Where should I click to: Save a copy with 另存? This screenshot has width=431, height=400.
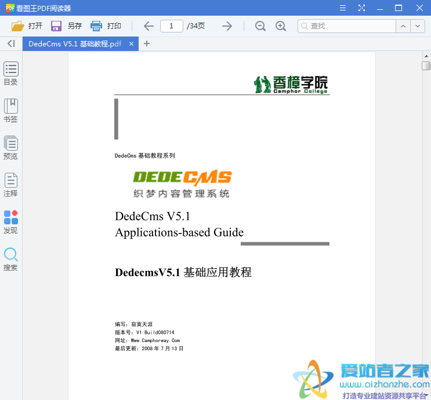[x=66, y=26]
